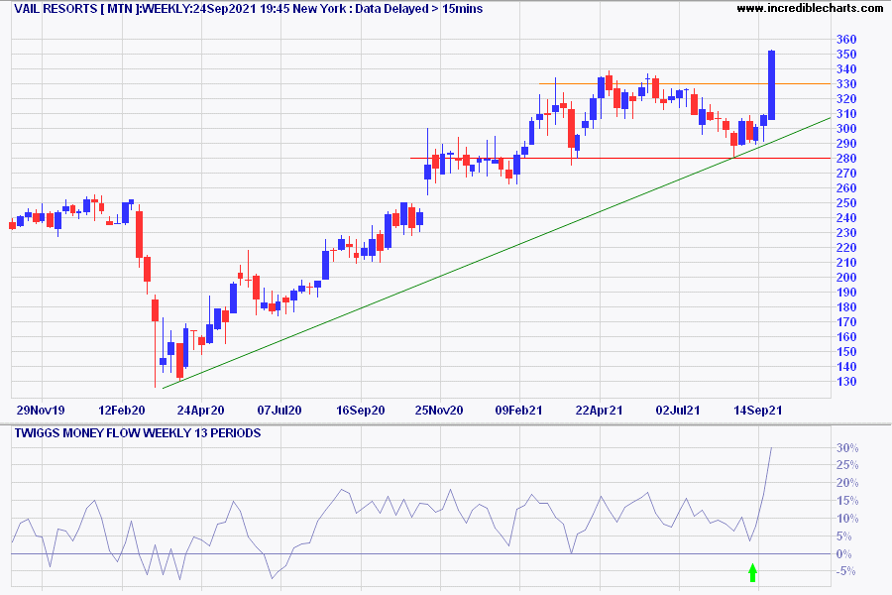Click the 30% money flow axis label
The height and width of the screenshot is (595, 892).
coord(847,448)
